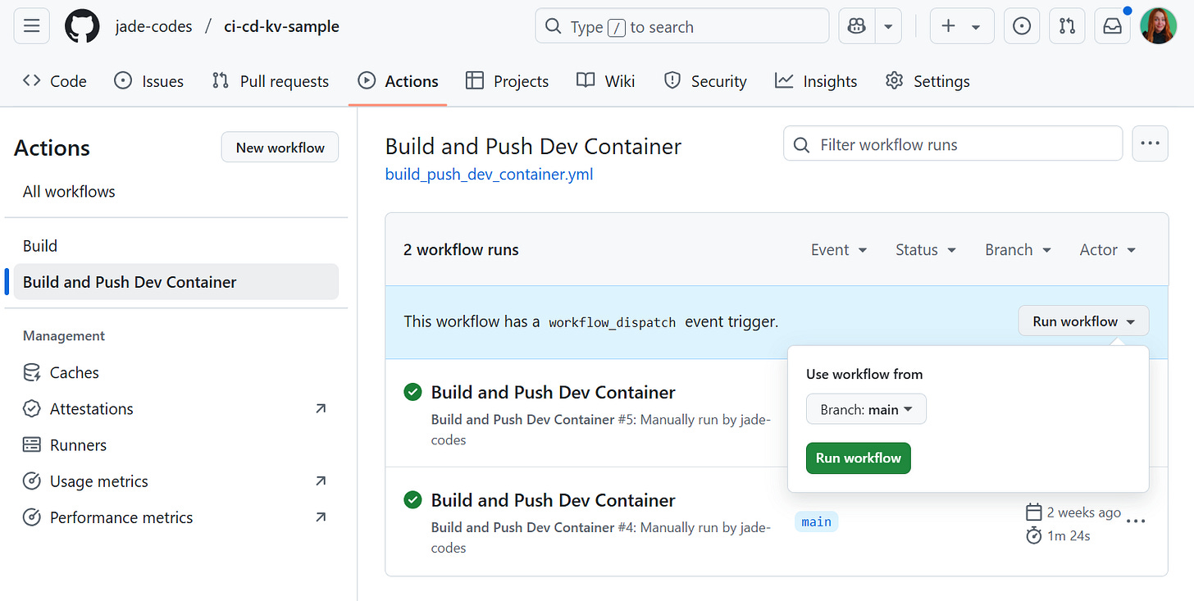
Task: Open run #4 Build and Push Dev Container
Action: 554,500
